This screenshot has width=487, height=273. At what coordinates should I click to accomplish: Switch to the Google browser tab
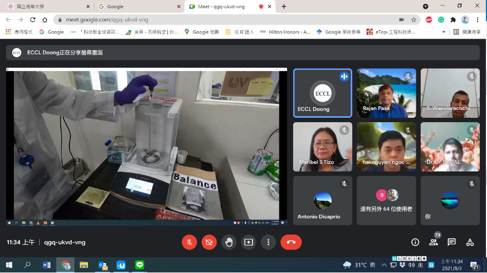[139, 7]
